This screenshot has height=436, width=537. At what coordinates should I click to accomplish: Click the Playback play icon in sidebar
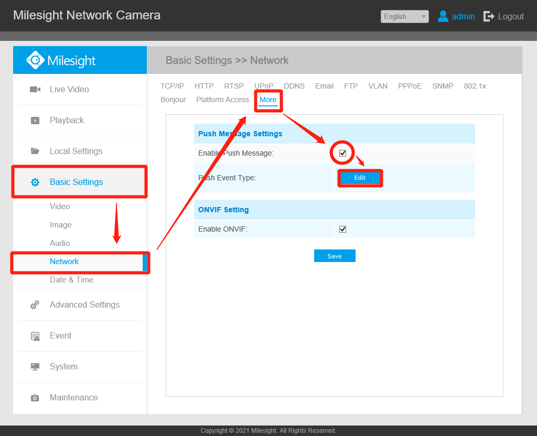point(35,121)
